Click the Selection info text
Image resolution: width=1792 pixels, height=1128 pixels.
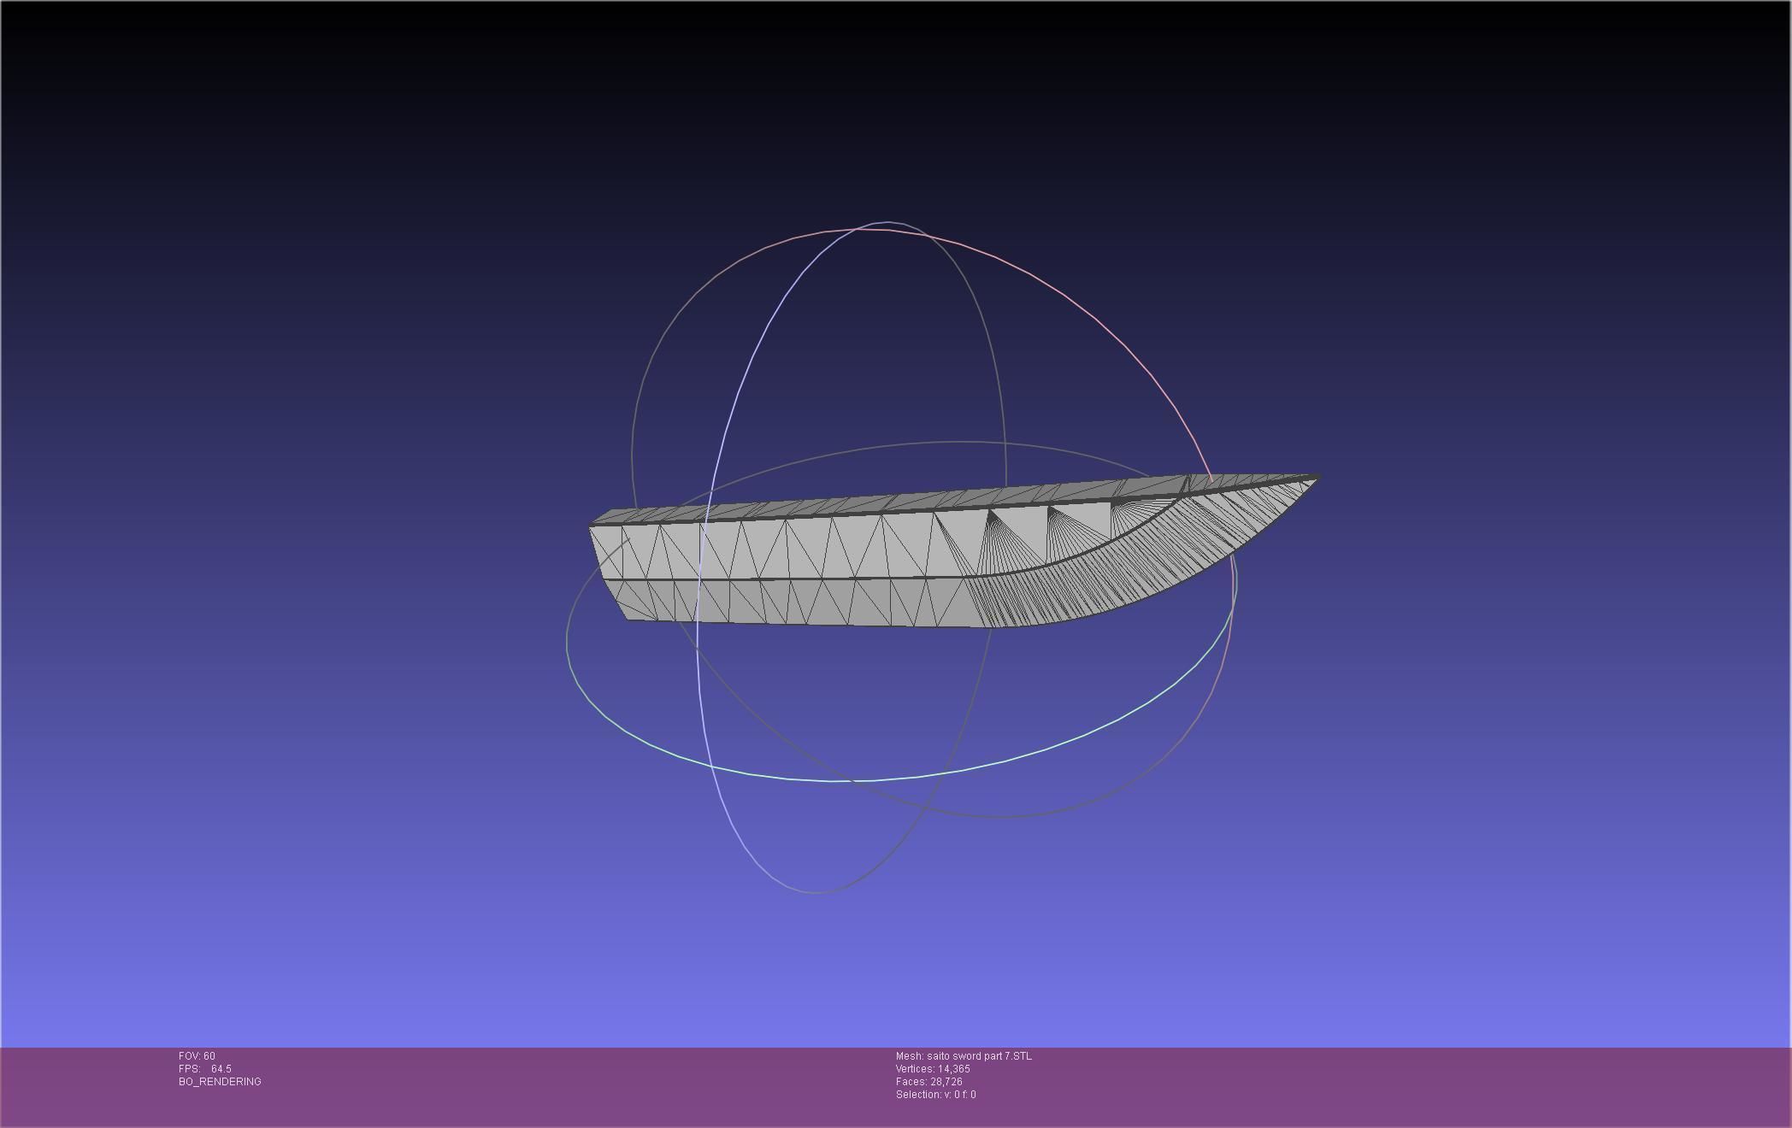point(935,1095)
